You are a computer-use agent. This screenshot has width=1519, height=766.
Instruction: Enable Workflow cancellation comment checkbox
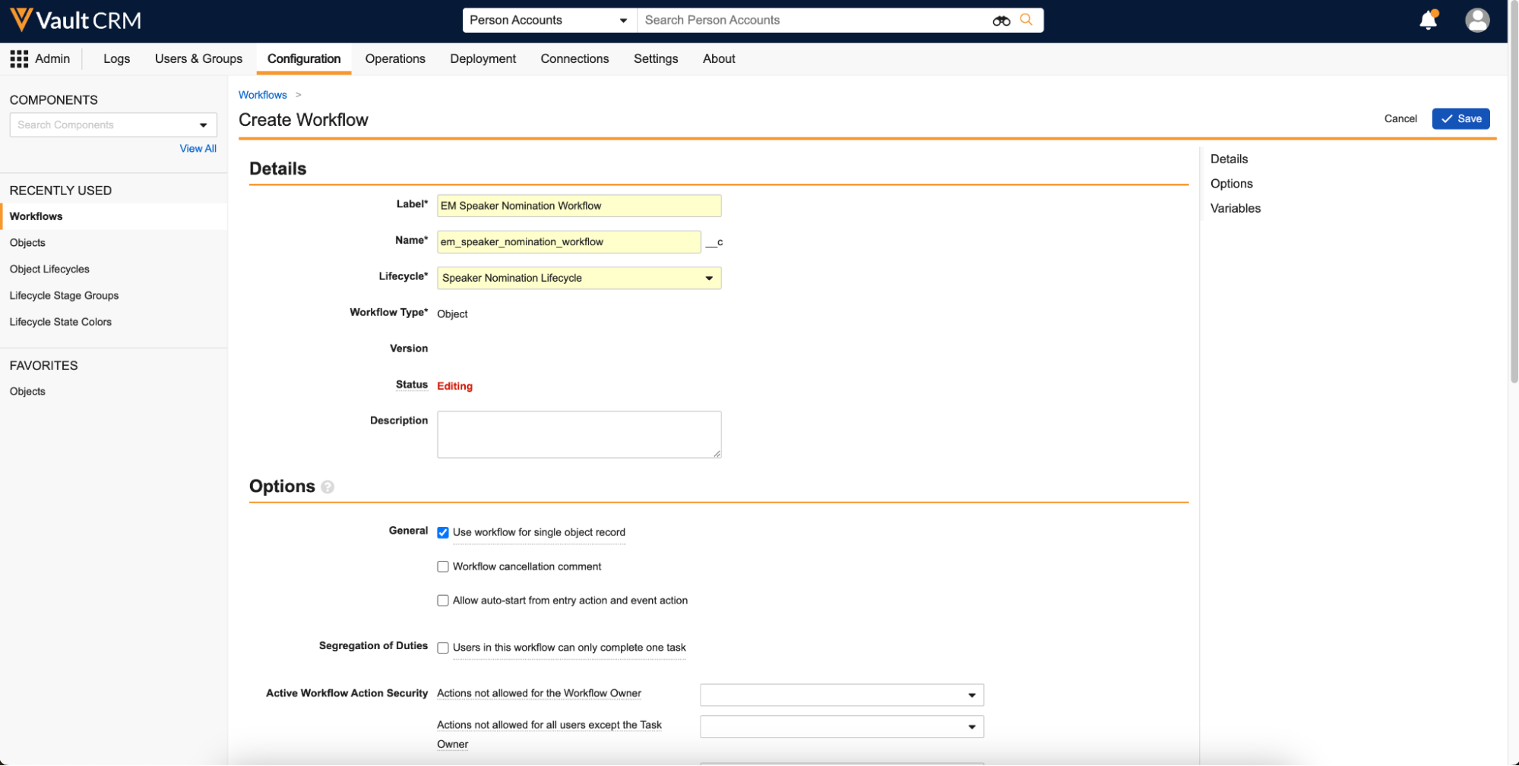point(443,567)
